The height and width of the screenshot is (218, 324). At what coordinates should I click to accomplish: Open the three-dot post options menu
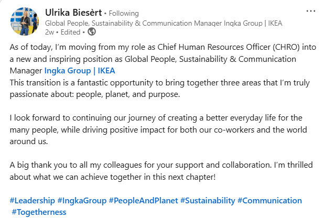coord(310,11)
